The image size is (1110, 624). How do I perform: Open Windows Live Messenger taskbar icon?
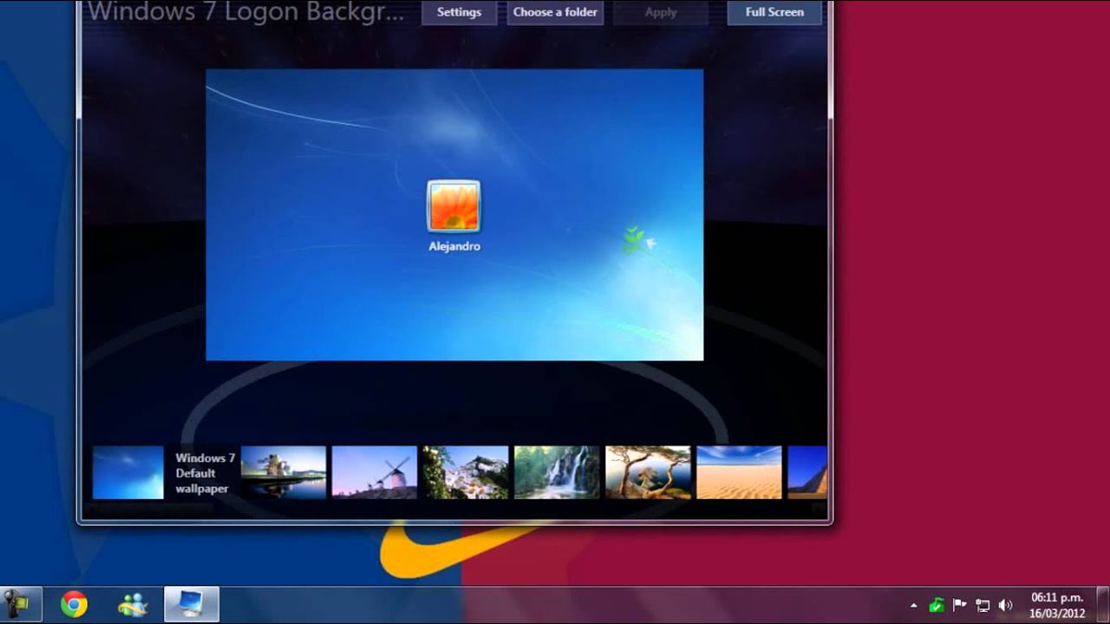click(133, 604)
